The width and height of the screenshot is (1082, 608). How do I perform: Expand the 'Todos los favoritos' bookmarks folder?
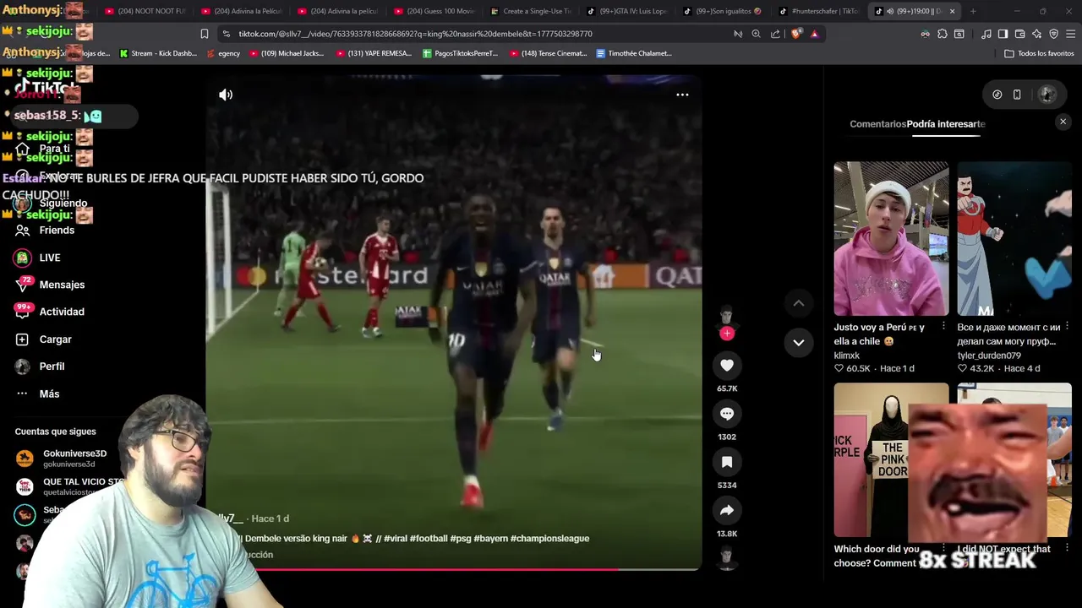[1039, 53]
